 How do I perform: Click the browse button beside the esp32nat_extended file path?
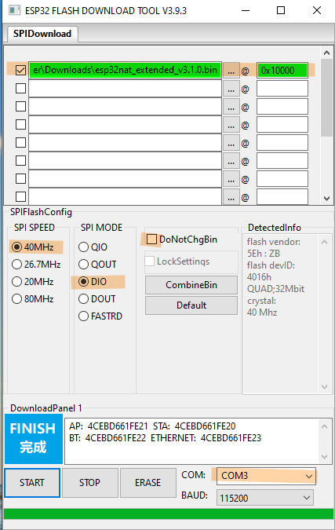tap(231, 71)
